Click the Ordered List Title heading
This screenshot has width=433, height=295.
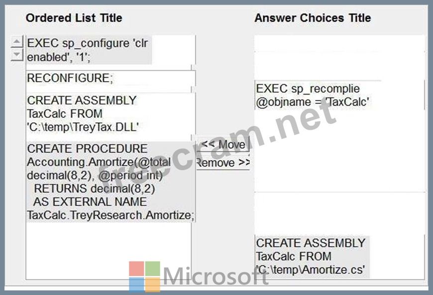pyautogui.click(x=74, y=18)
